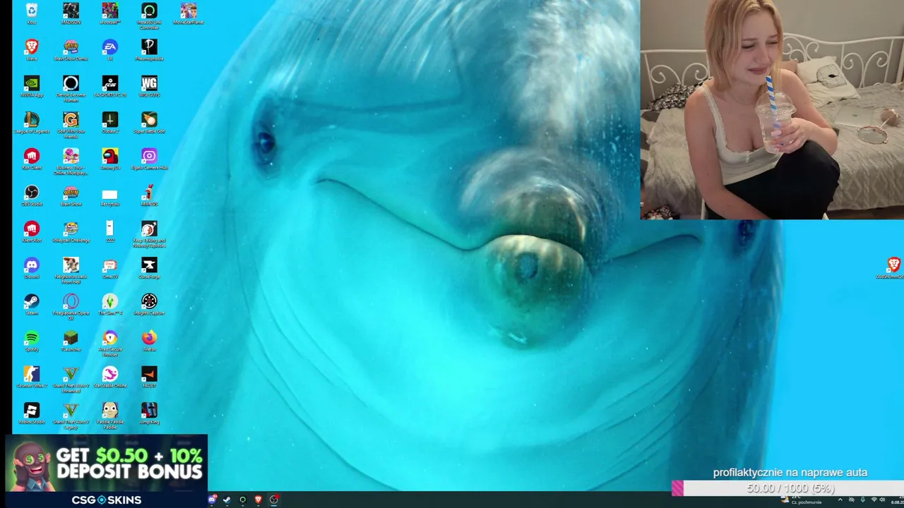The width and height of the screenshot is (904, 508).
Task: Launch the Brain Show Demo shortcut
Action: [71, 50]
